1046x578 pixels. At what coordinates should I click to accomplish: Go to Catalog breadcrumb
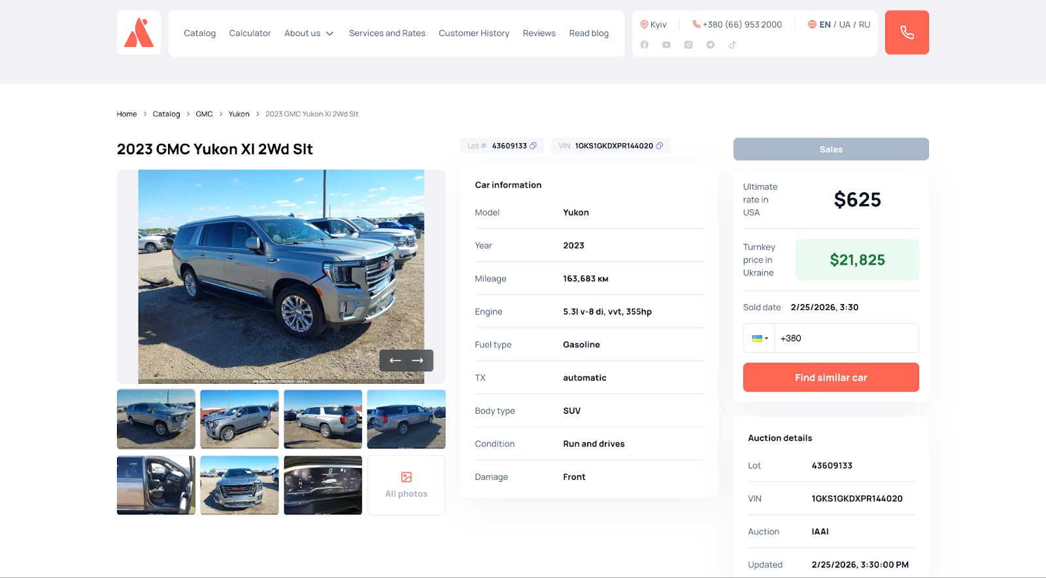[166, 114]
